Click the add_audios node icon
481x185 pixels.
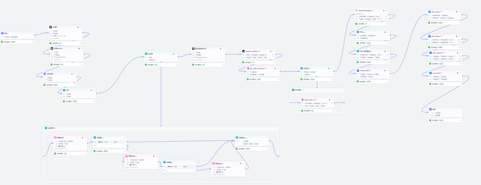tap(429, 12)
